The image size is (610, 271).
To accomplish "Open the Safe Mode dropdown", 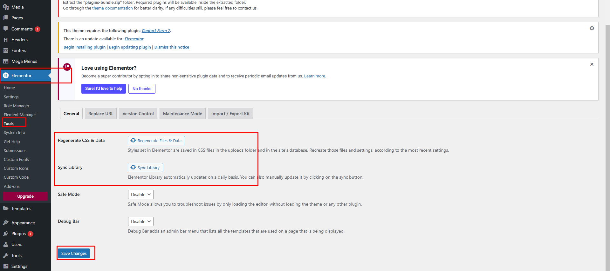I will point(141,195).
